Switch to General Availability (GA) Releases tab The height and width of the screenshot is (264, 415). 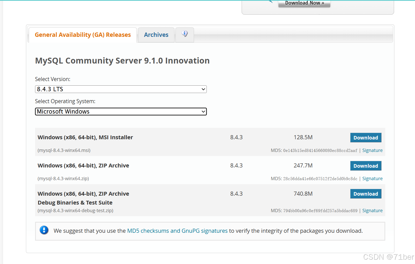83,35
